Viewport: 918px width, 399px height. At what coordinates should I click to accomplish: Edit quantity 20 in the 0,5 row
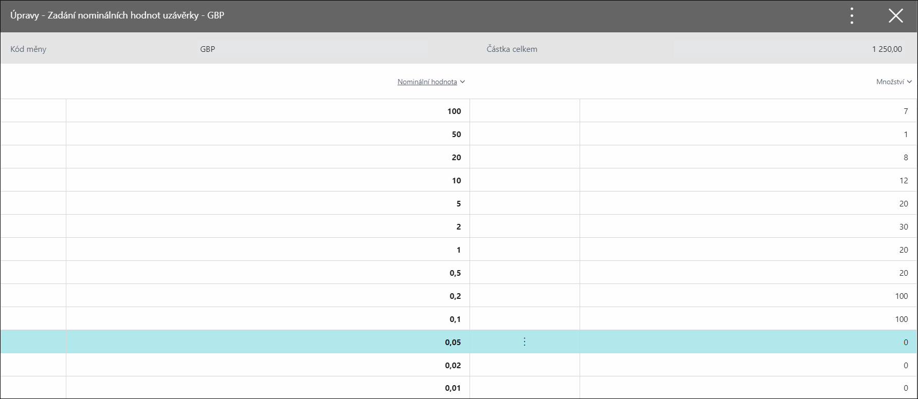point(748,273)
